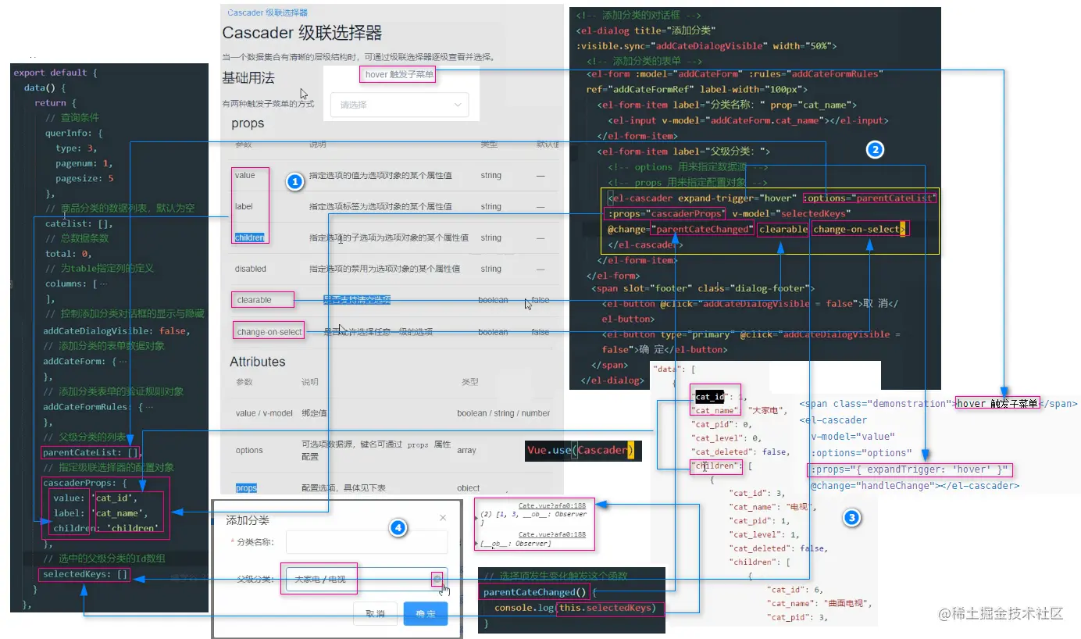Close the 添加分类 dialog using the X
Image resolution: width=1081 pixels, height=639 pixels.
(x=443, y=518)
